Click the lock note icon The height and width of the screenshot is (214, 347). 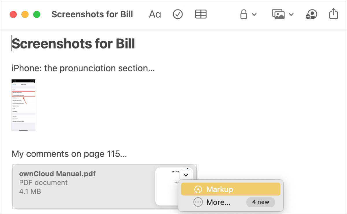pyautogui.click(x=244, y=14)
